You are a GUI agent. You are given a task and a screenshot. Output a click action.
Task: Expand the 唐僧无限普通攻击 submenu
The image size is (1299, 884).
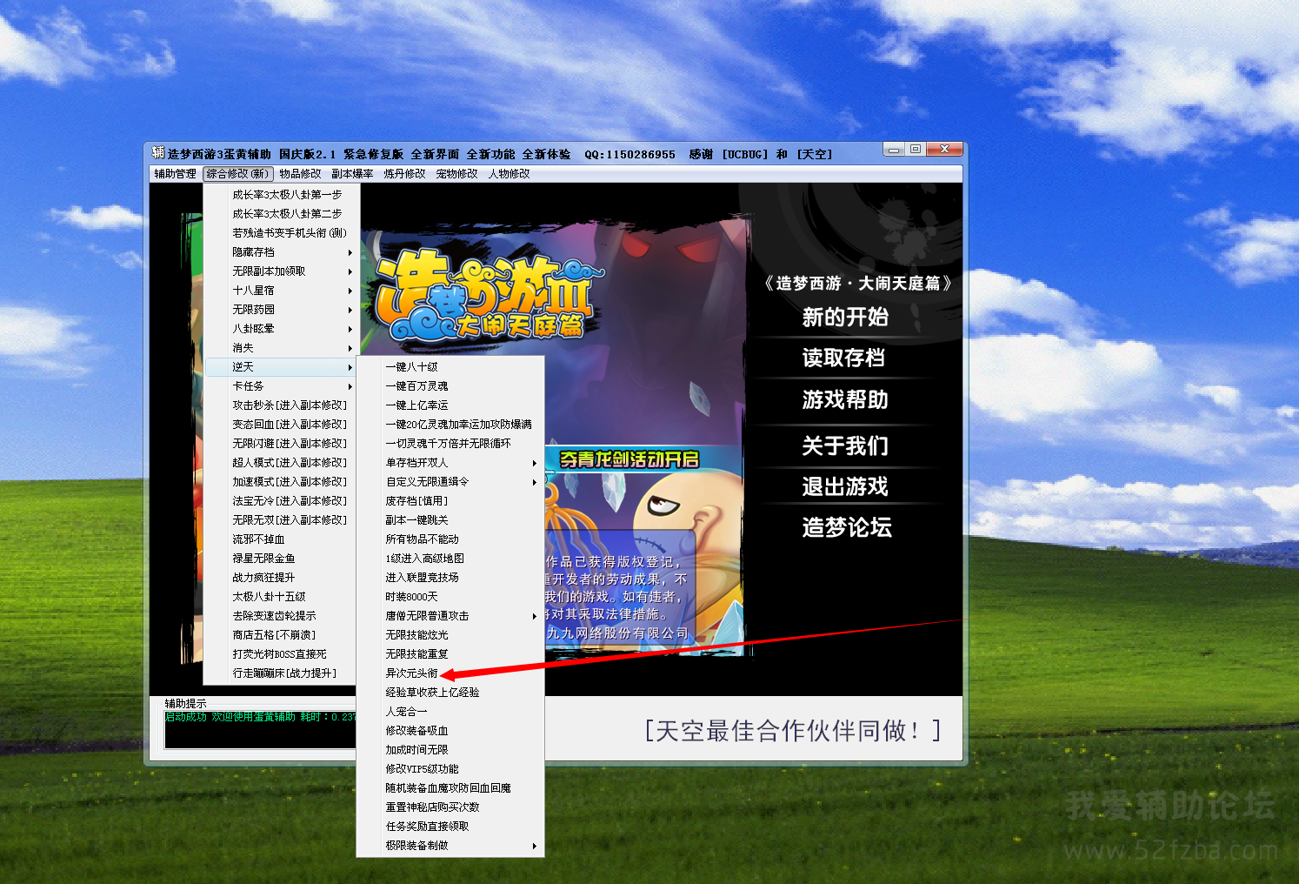click(x=450, y=616)
